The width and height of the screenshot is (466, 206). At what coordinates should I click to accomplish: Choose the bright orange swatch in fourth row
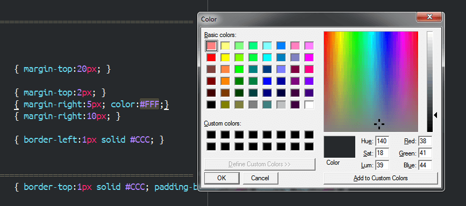click(225, 81)
